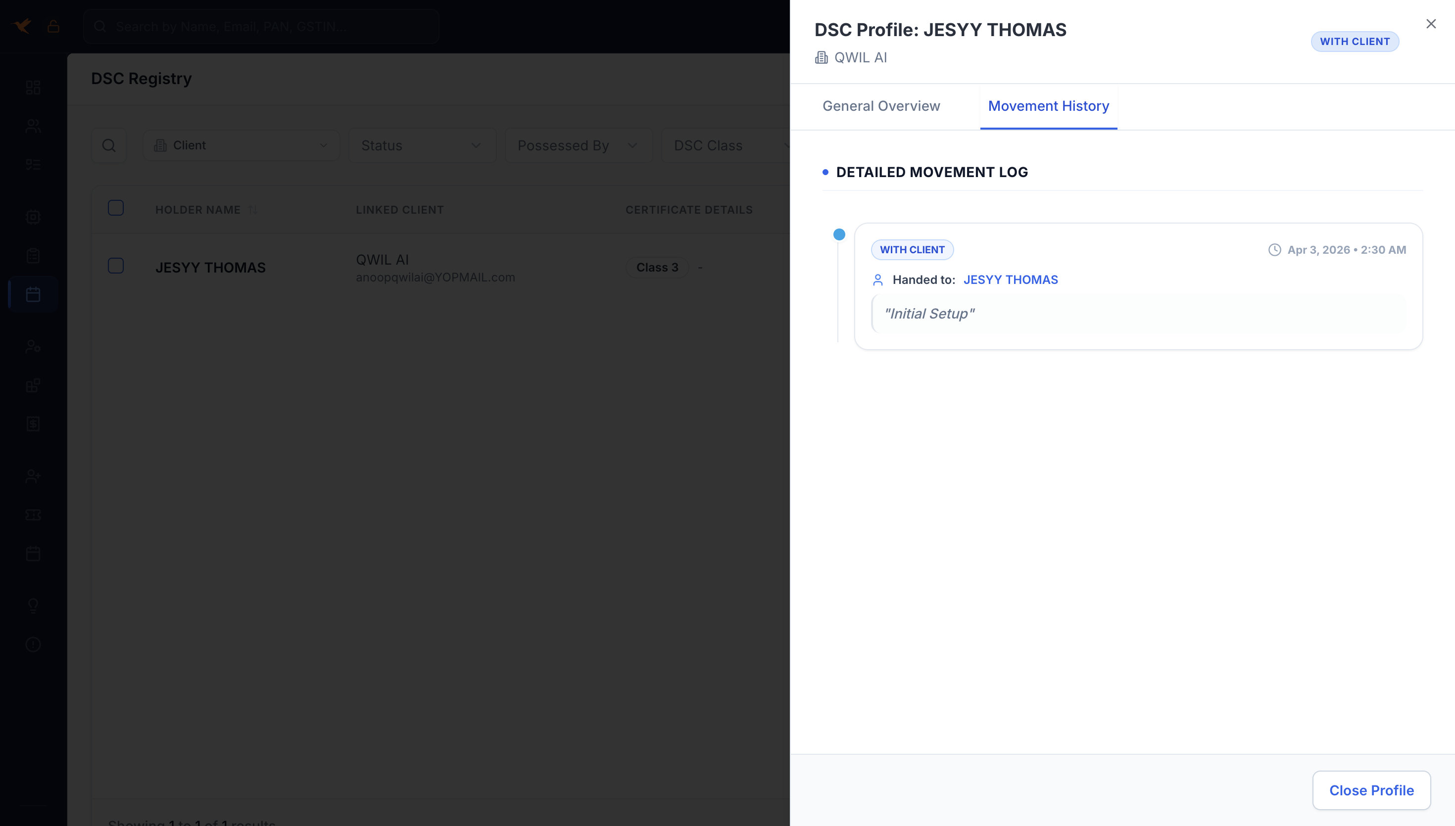Sort by Holder Name arrows icon
Viewport: 1455px width, 826px height.
(253, 210)
